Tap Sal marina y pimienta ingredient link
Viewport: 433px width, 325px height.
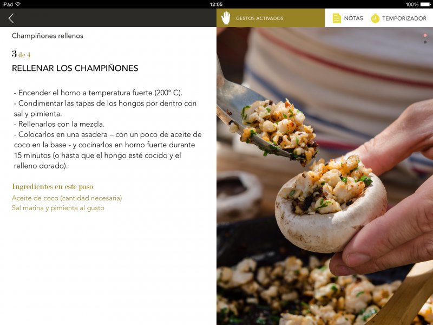(58, 208)
